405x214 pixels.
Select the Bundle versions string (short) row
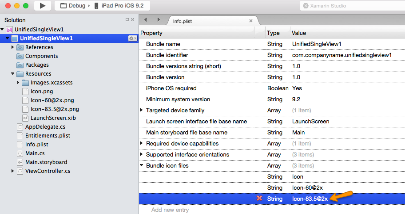(272, 66)
